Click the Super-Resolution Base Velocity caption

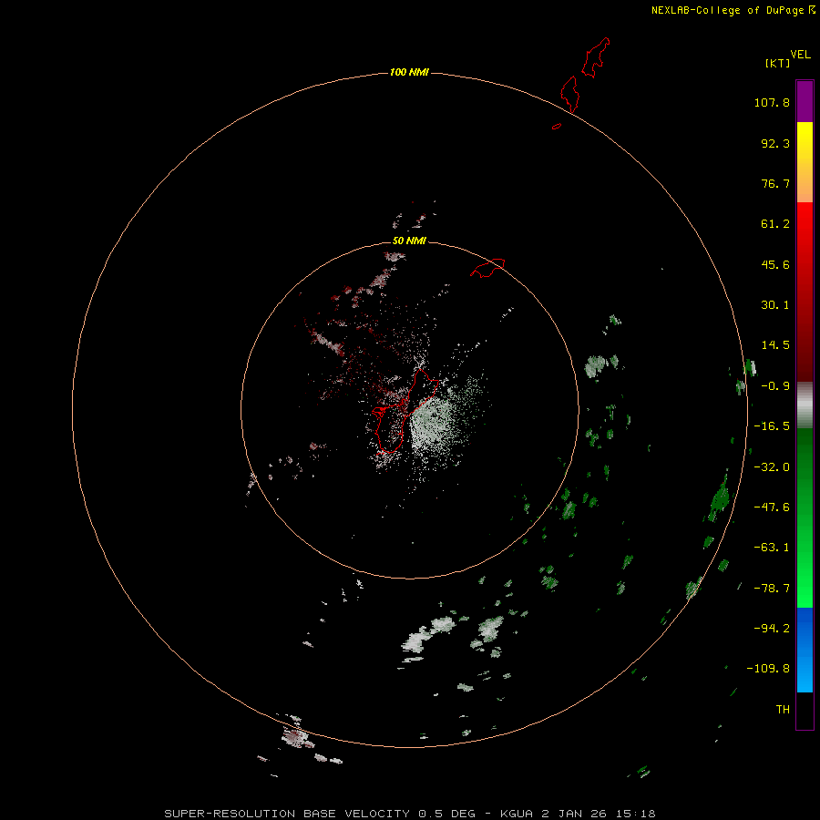[409, 814]
